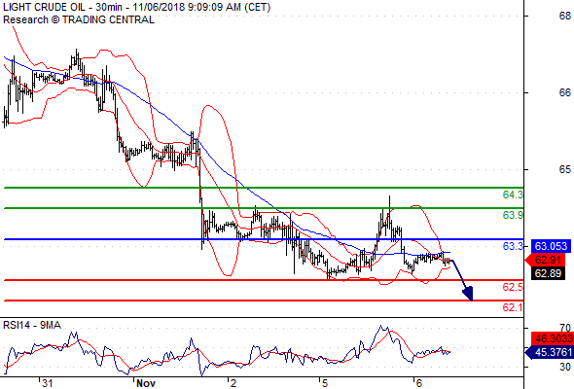Click the 70 level on RSI axis
The width and height of the screenshot is (574, 389).
[x=565, y=328]
